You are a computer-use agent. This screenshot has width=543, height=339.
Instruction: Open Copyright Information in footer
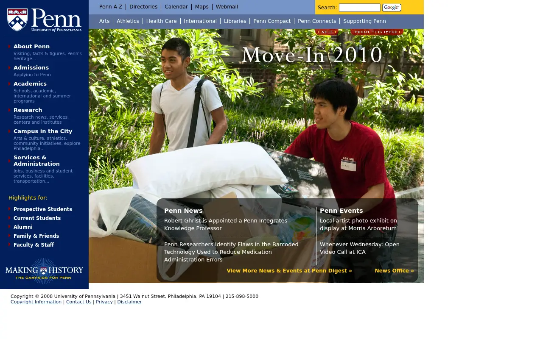click(36, 302)
